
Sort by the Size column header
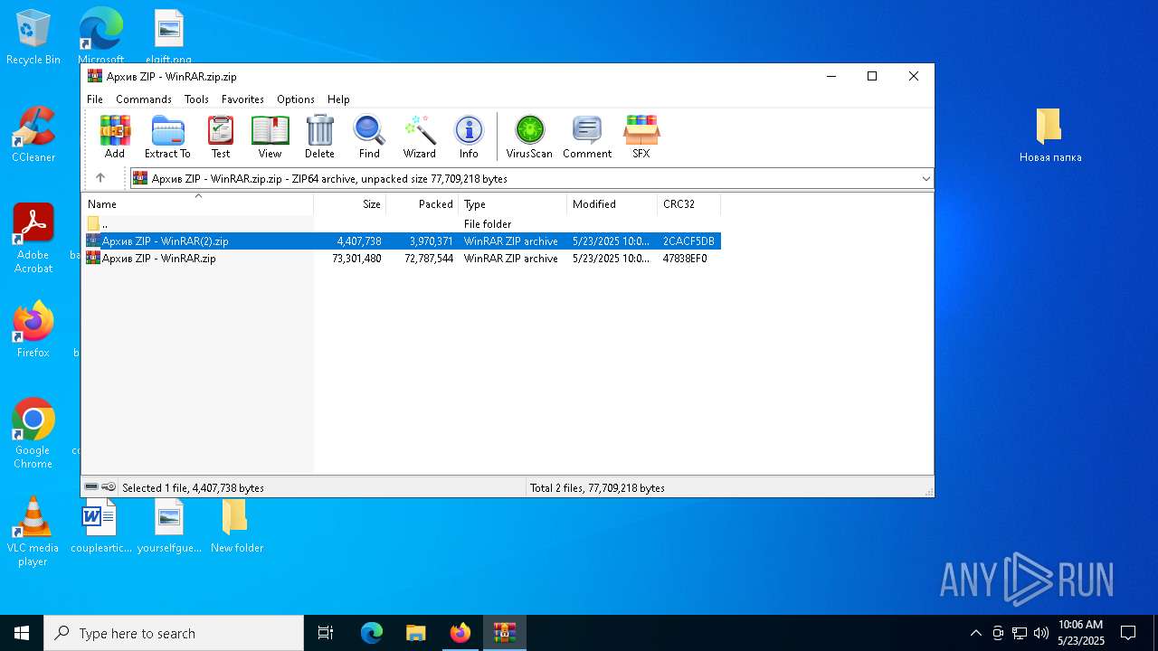(x=350, y=204)
